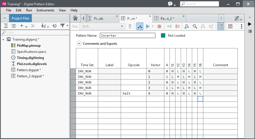This screenshot has width=255, height=139.
Task: Click the red unload patterns icon
Action: click(177, 26)
